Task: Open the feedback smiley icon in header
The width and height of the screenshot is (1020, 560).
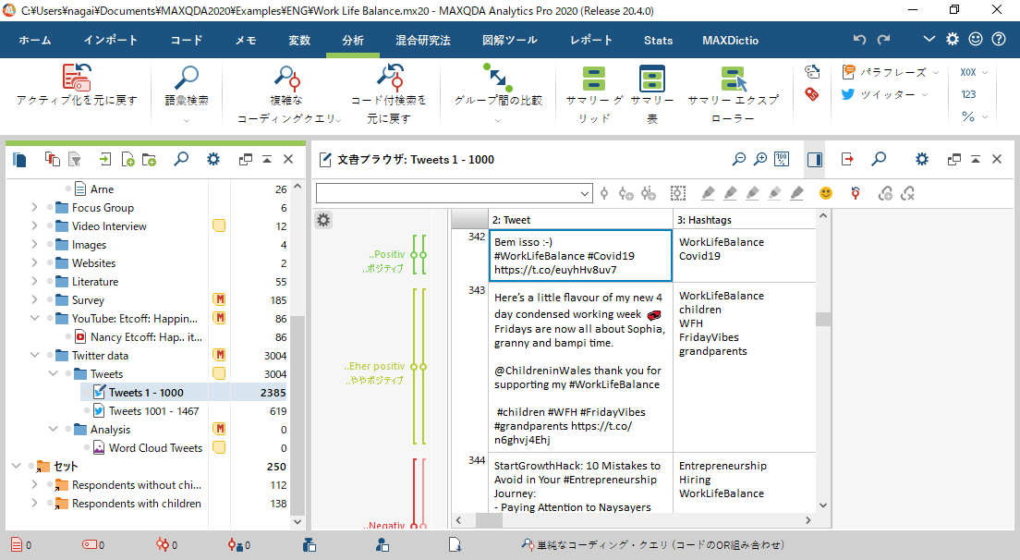Action: [x=975, y=39]
